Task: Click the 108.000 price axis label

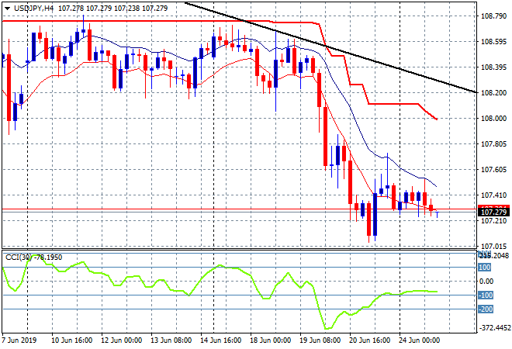Action: coord(493,119)
